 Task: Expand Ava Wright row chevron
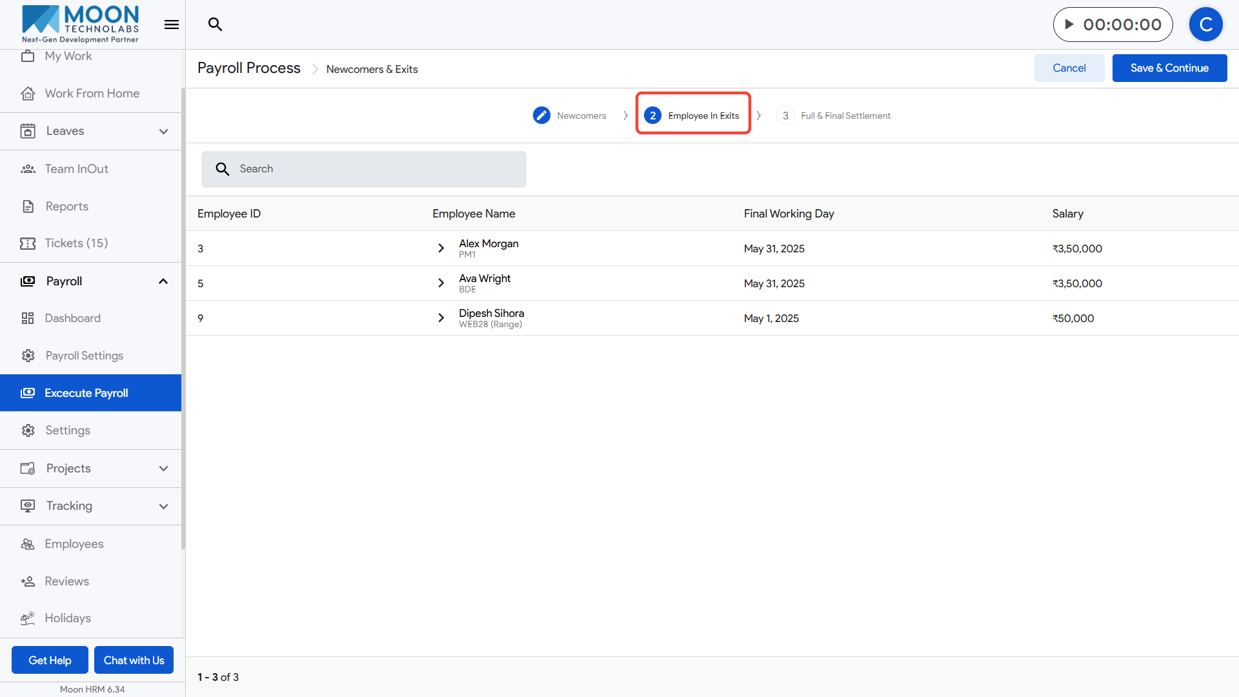point(441,283)
